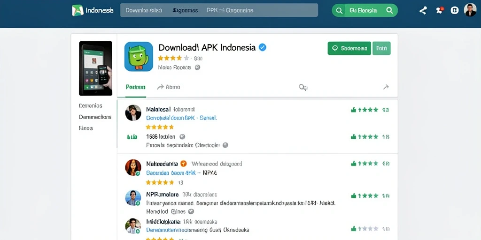
Task: Click the thumbs-up on the Naltoadanila row
Action: (x=353, y=164)
